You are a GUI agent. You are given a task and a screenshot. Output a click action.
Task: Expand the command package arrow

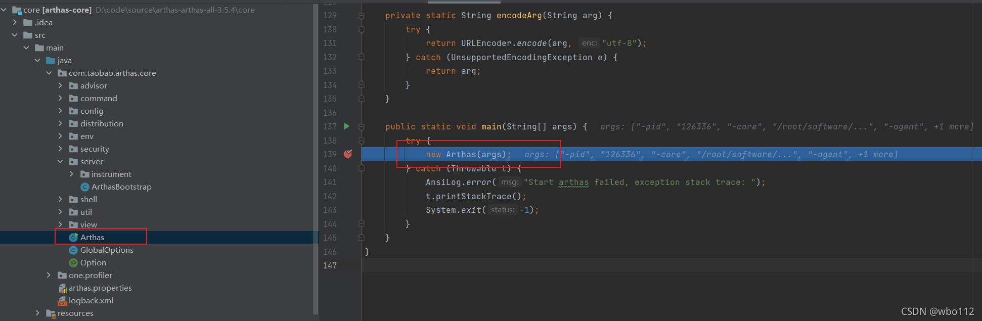pyautogui.click(x=60, y=98)
